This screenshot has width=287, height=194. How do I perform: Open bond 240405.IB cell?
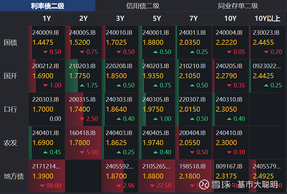(157, 143)
